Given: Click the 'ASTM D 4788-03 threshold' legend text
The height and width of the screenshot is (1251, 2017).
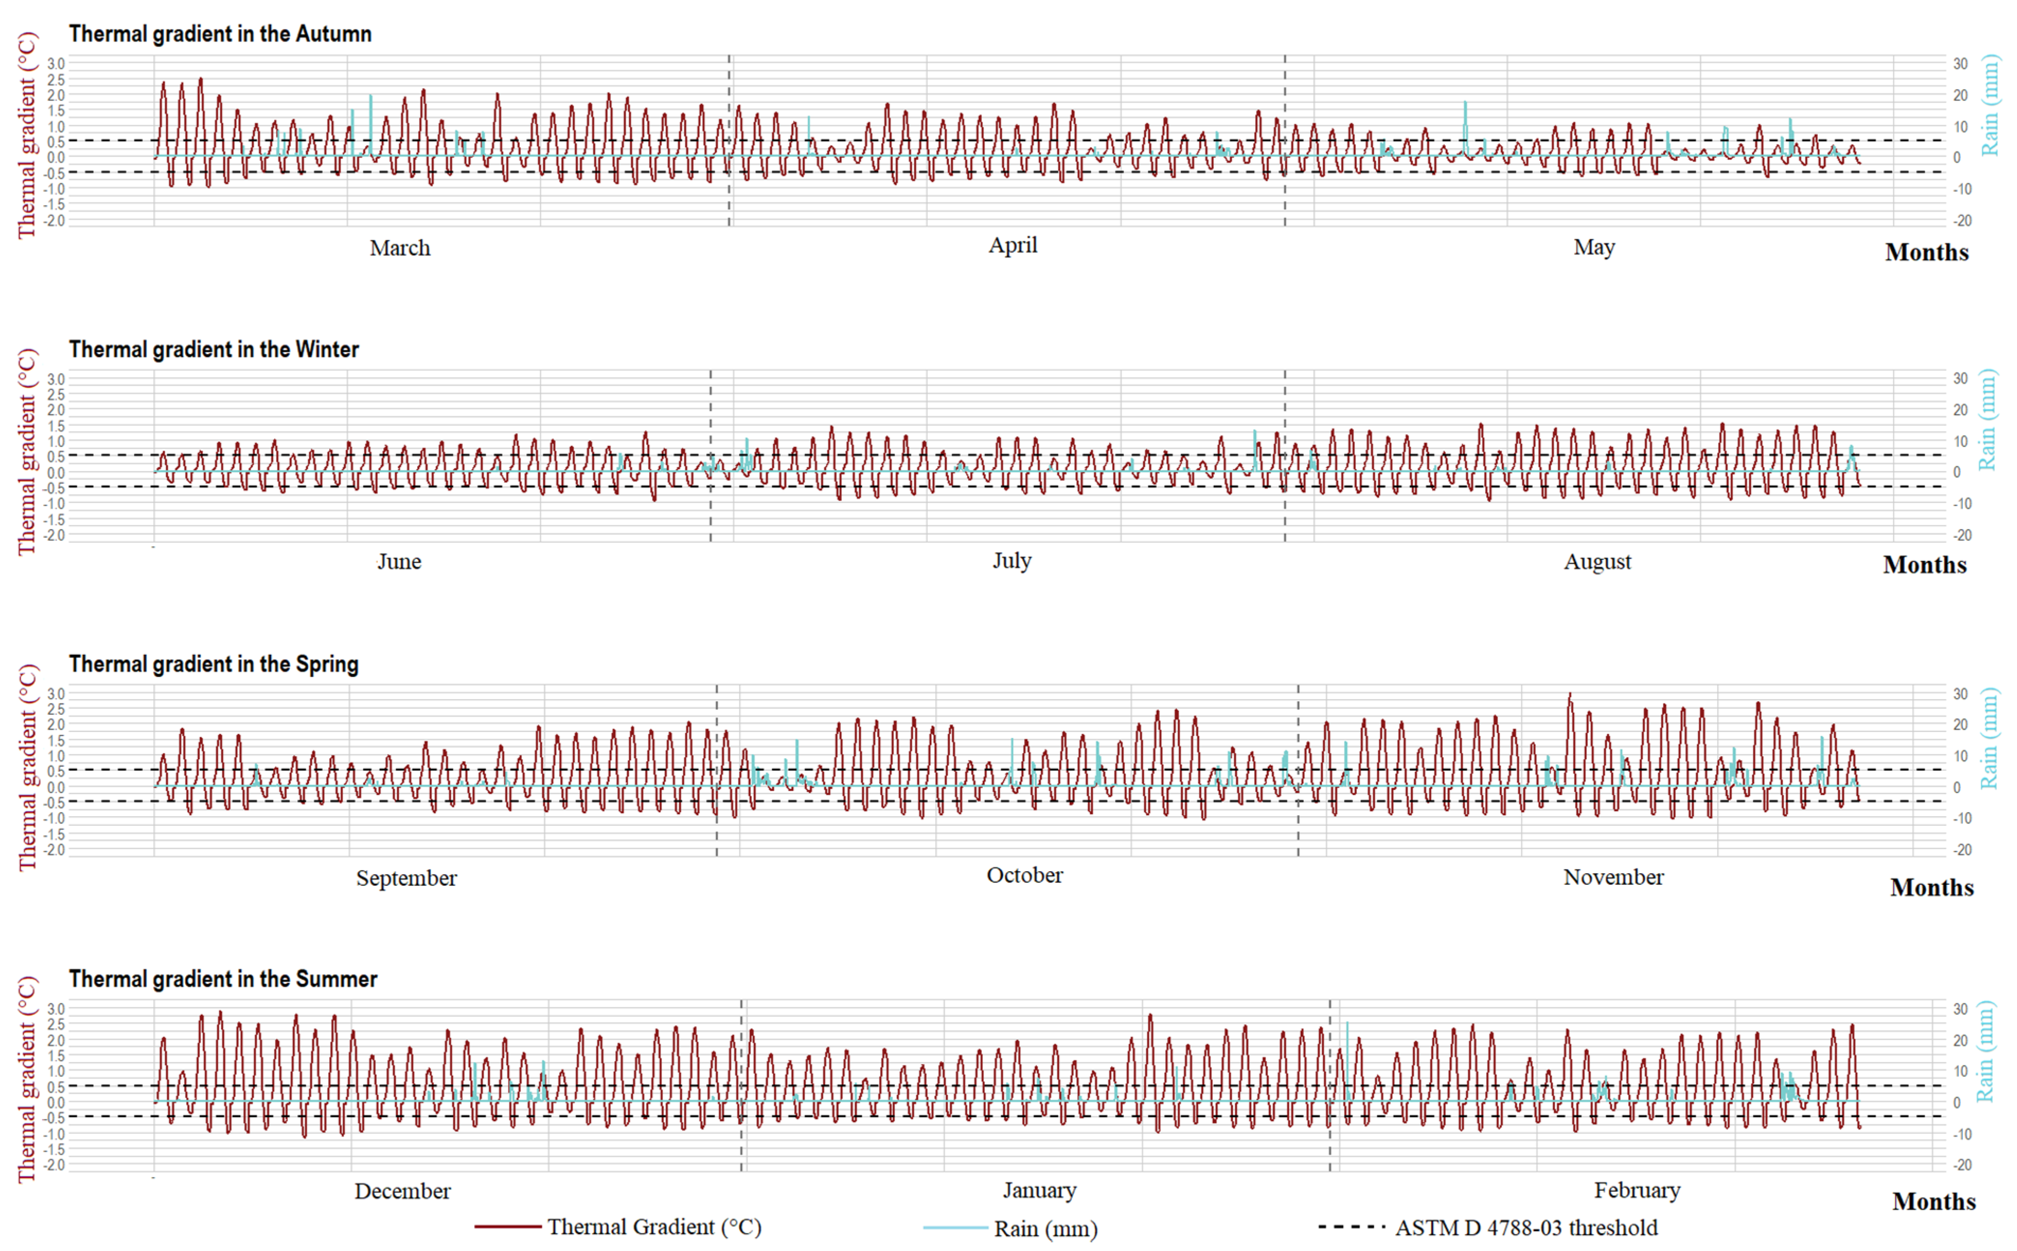Looking at the screenshot, I should point(1526,1228).
